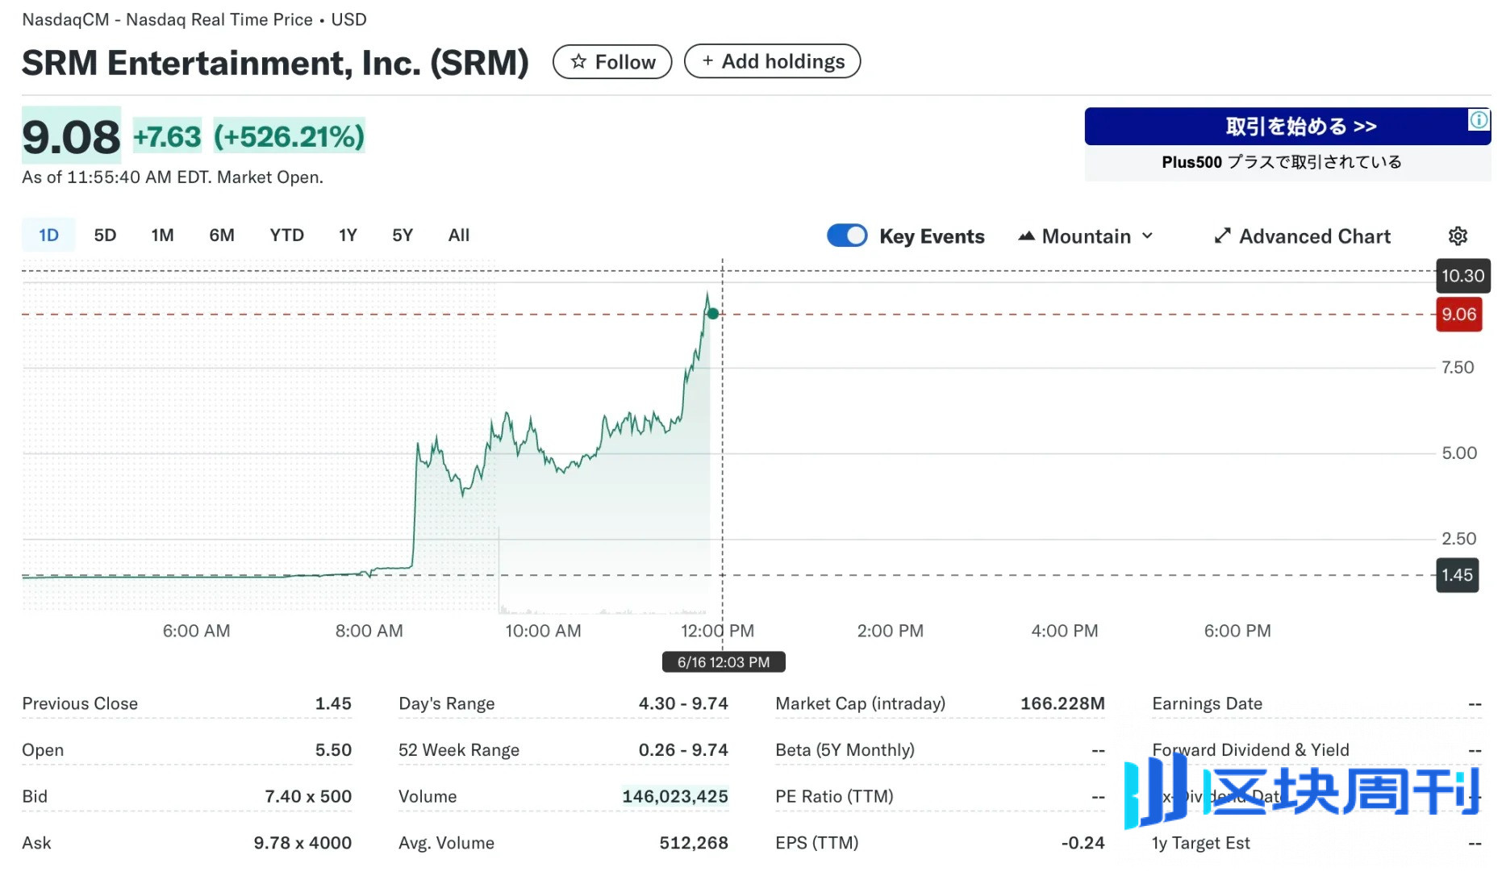1506x880 pixels.
Task: Click the +526.21% percent change
Action: coord(289,136)
